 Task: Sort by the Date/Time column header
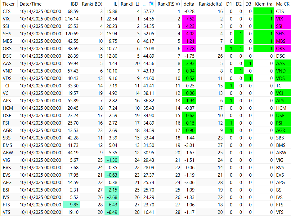tap(31, 4)
